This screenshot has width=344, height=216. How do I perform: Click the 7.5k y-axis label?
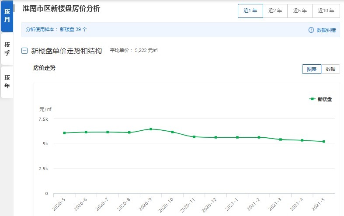(x=43, y=119)
